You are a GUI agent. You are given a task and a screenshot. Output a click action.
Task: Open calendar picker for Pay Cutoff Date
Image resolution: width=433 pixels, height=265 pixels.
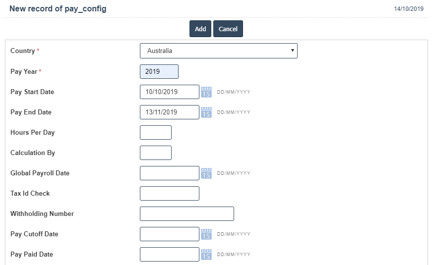[206, 234]
